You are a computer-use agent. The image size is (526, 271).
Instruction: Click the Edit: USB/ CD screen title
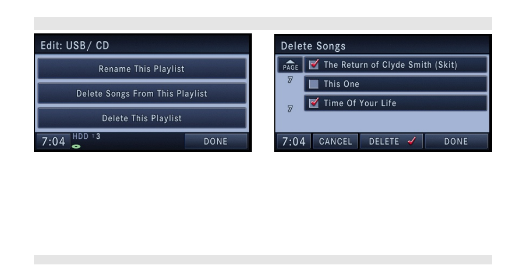(75, 46)
